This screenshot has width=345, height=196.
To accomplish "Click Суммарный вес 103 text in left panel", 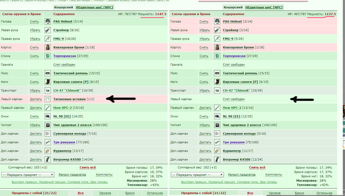I will 28,168.
